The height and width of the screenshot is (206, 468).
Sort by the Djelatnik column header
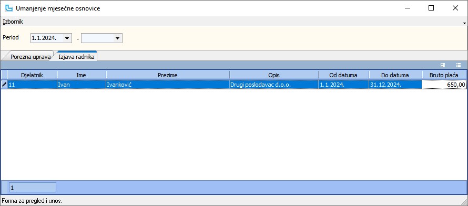[x=32, y=75]
